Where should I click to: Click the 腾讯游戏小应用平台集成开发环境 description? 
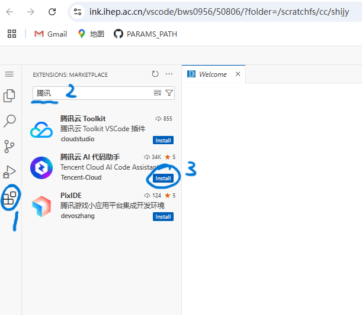(x=113, y=206)
